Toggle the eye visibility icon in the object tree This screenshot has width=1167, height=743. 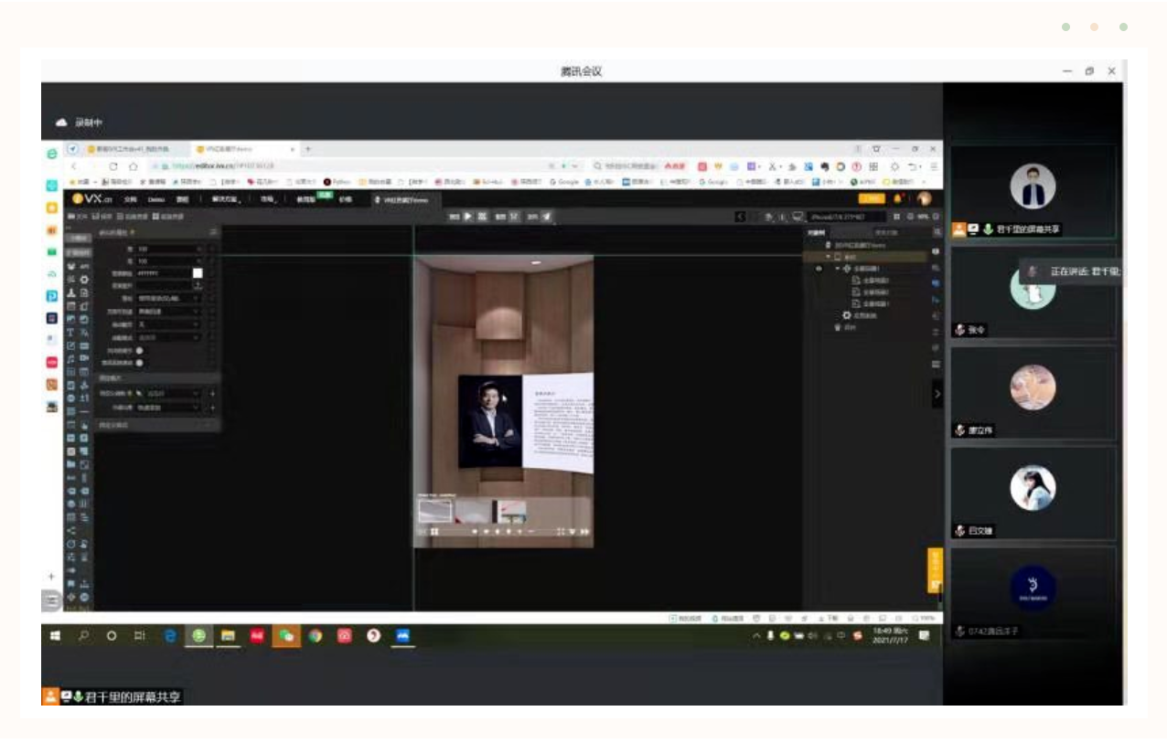819,269
